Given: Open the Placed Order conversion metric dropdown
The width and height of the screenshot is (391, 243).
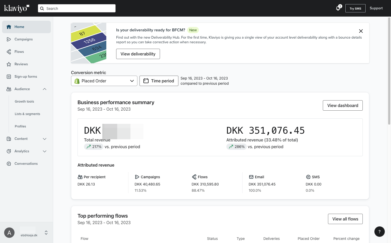Looking at the screenshot, I should (x=104, y=81).
